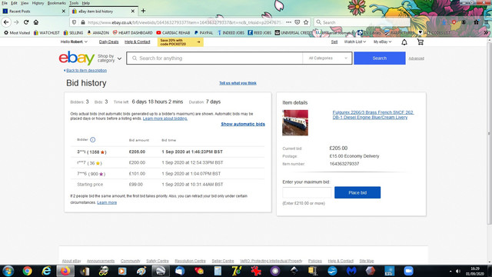Open Firefox home page icon

tap(36, 22)
